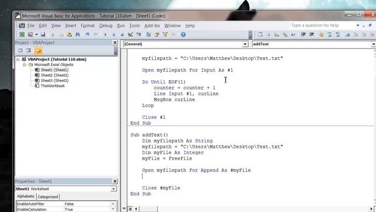The image size is (376, 212).
Task: Switch to the Categorized properties tab
Action: coord(48,197)
